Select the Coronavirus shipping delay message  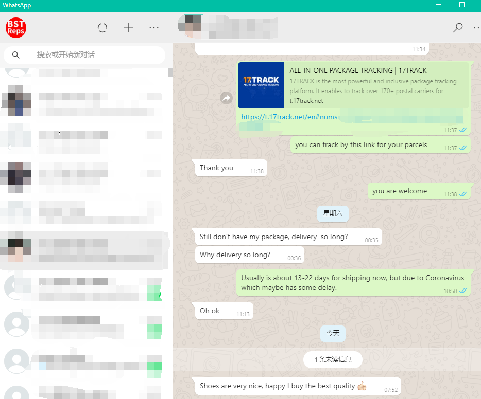pos(354,283)
